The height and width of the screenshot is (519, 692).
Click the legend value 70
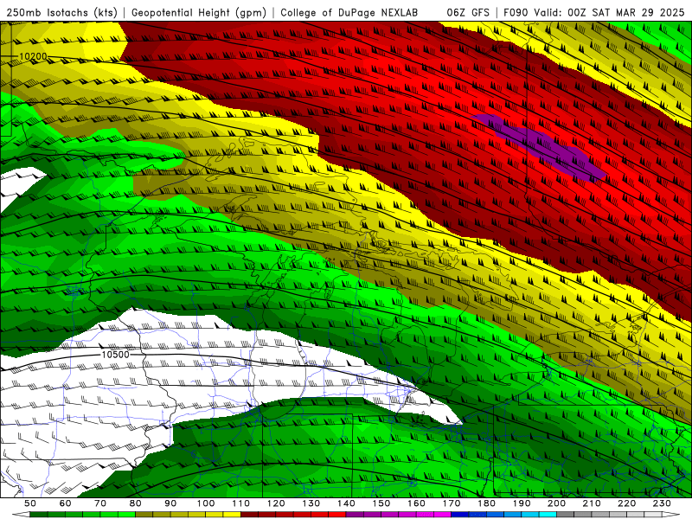pyautogui.click(x=100, y=503)
